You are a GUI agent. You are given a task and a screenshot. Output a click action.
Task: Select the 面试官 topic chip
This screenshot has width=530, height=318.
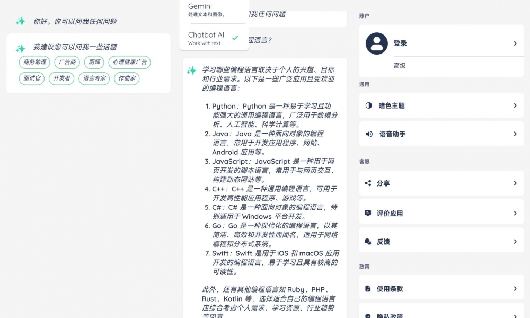pos(32,78)
